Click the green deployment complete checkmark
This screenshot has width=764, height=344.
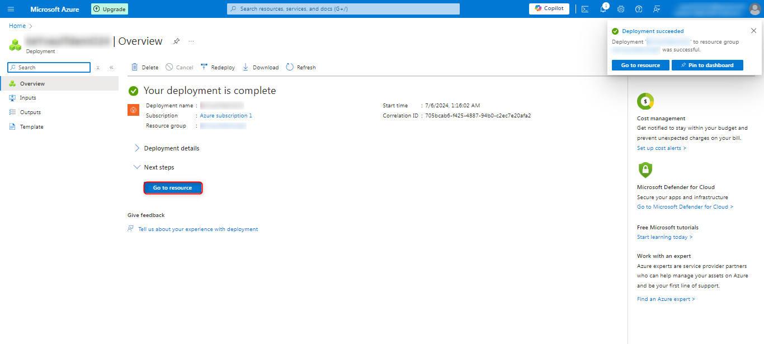tap(133, 91)
